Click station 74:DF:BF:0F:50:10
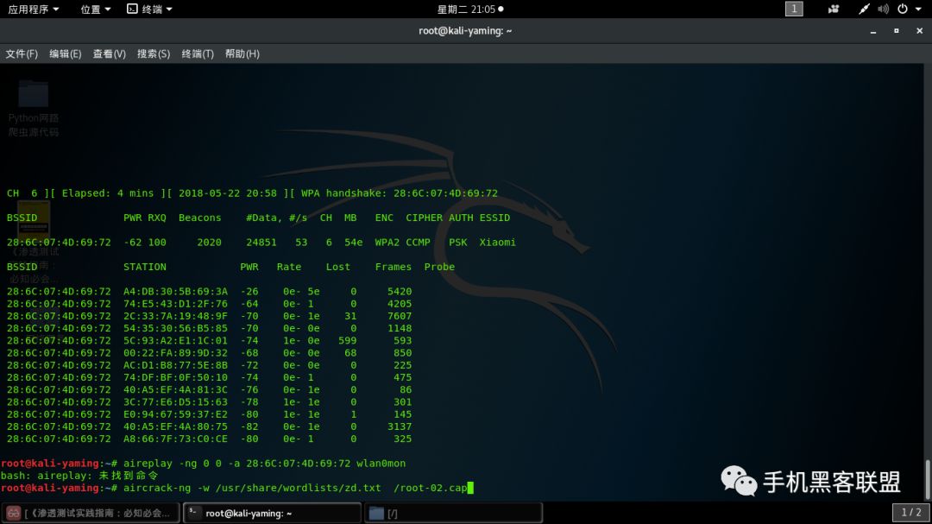The height and width of the screenshot is (524, 932). (175, 378)
